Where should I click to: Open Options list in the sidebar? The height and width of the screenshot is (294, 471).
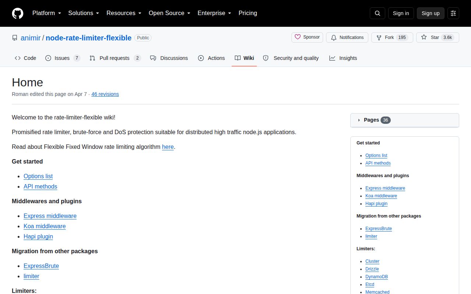(376, 155)
